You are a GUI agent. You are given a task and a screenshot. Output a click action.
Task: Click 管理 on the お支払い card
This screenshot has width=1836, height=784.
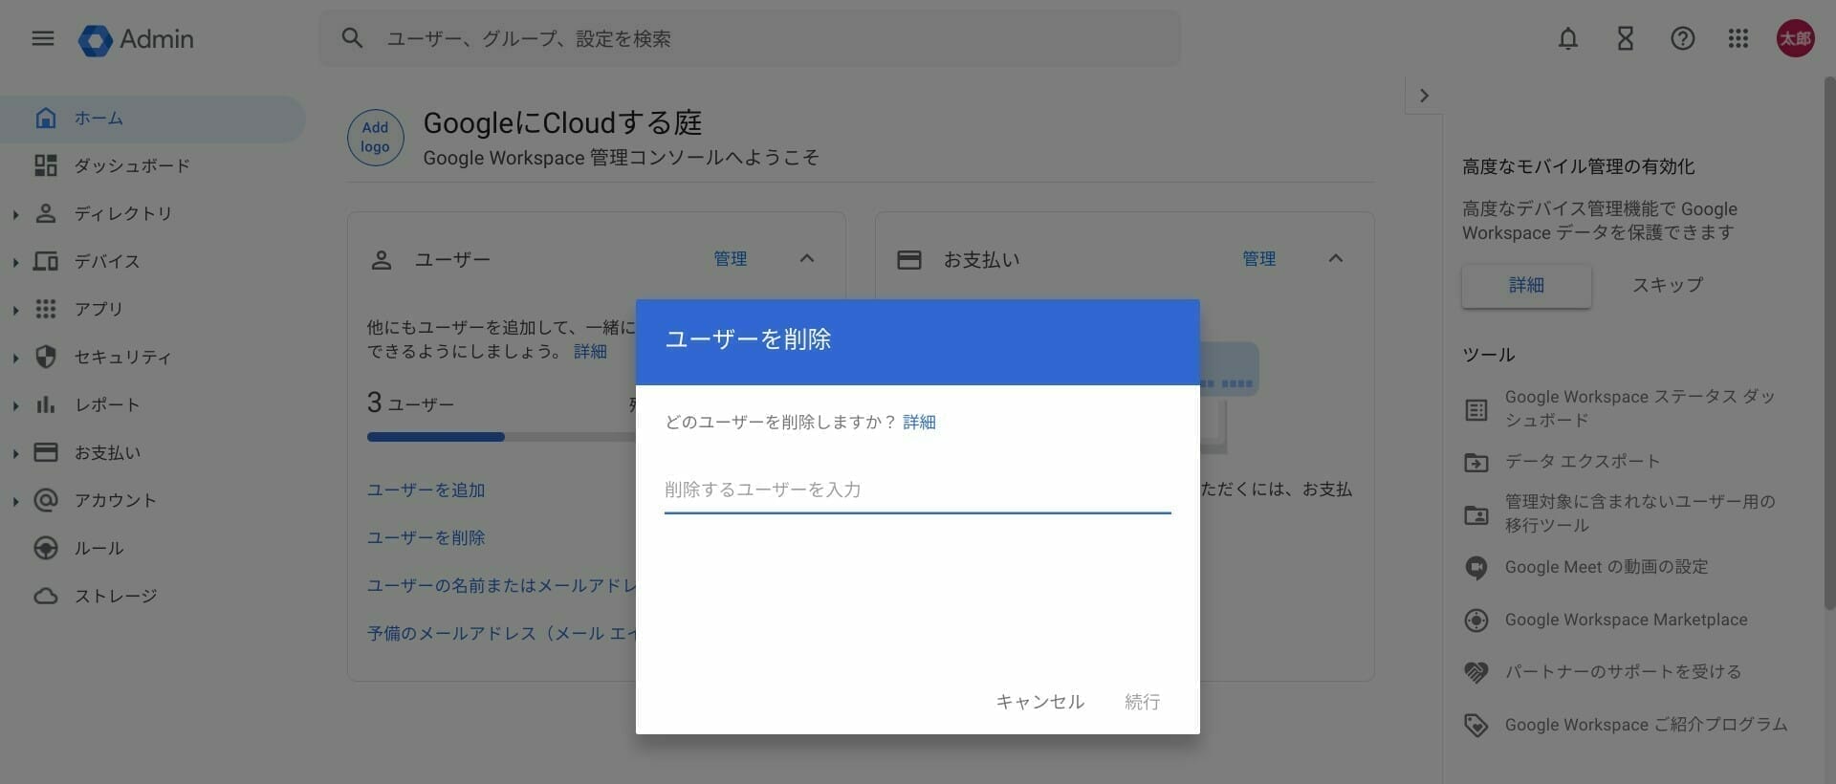[x=1258, y=258]
